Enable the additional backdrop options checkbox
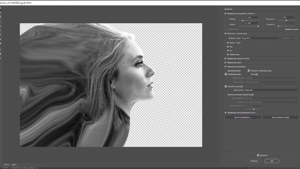The height and width of the screenshot is (169, 300). click(x=226, y=95)
